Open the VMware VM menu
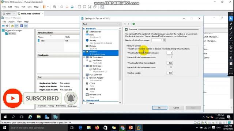Viewport: 234px width, 131px height. coord(23,7)
